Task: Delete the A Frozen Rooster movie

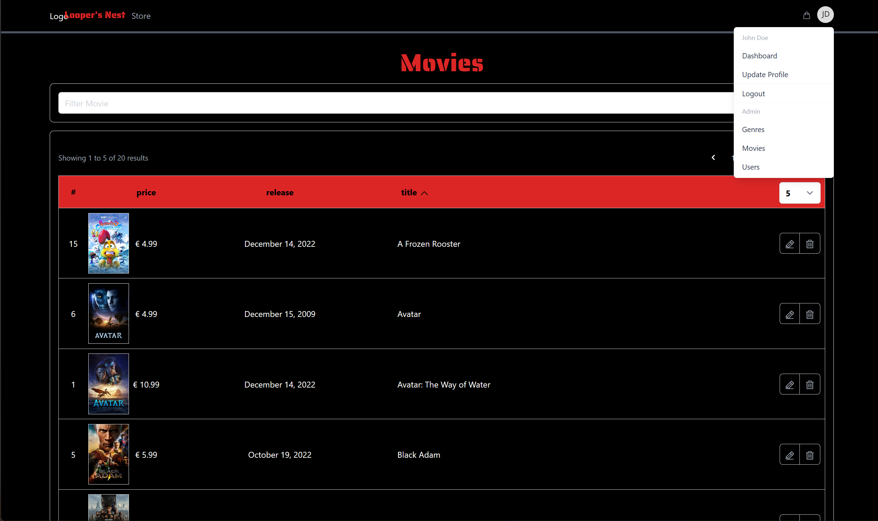Action: (810, 244)
